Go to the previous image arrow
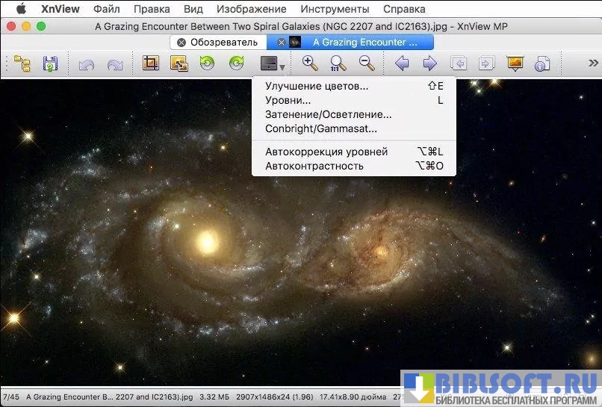The width and height of the screenshot is (602, 407). click(x=402, y=64)
